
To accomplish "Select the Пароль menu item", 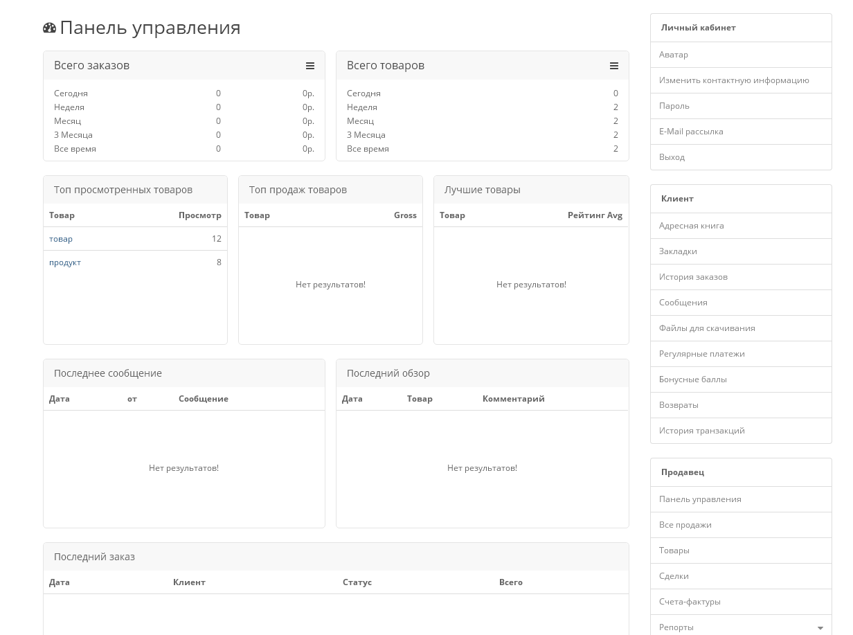I will click(x=674, y=106).
